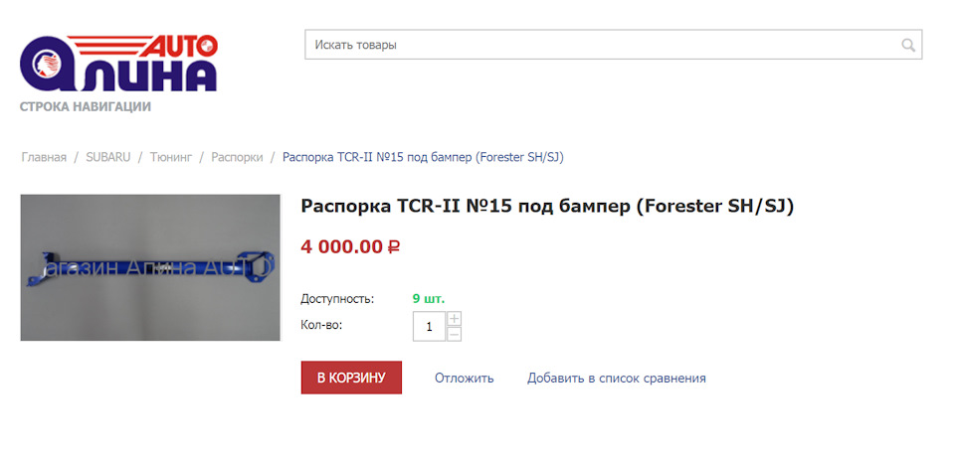Increase quantity with the plus button
The height and width of the screenshot is (462, 955).
click(455, 319)
